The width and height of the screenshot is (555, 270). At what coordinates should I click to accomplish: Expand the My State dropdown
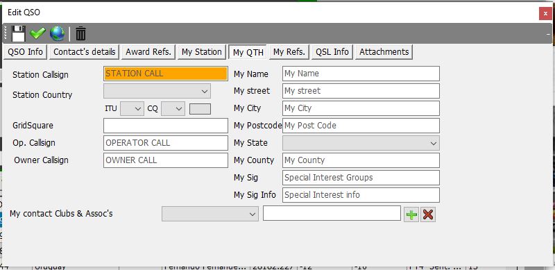click(361, 143)
